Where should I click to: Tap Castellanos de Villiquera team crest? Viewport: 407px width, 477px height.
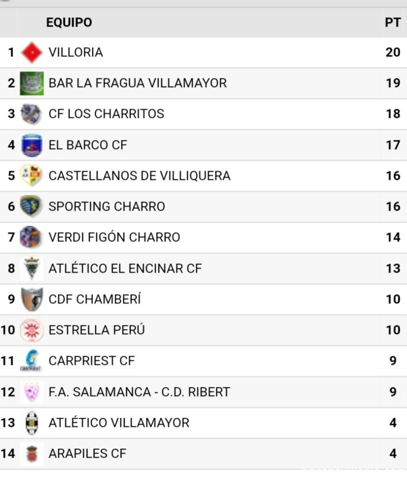tap(32, 176)
